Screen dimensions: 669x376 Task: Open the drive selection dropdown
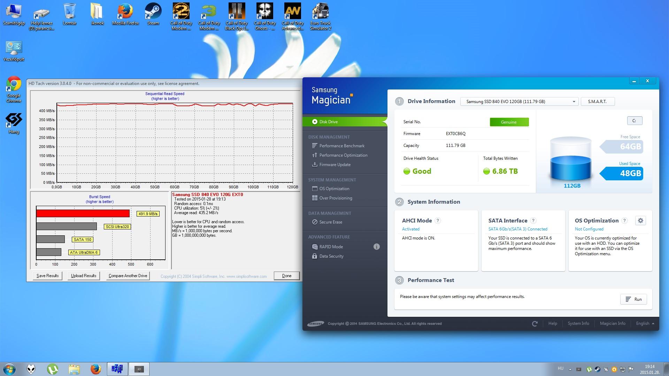coord(519,102)
